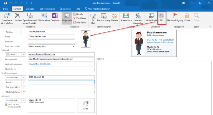The image size is (213, 115).
Task: Go to next item with down arrow
Action: (27, 3)
